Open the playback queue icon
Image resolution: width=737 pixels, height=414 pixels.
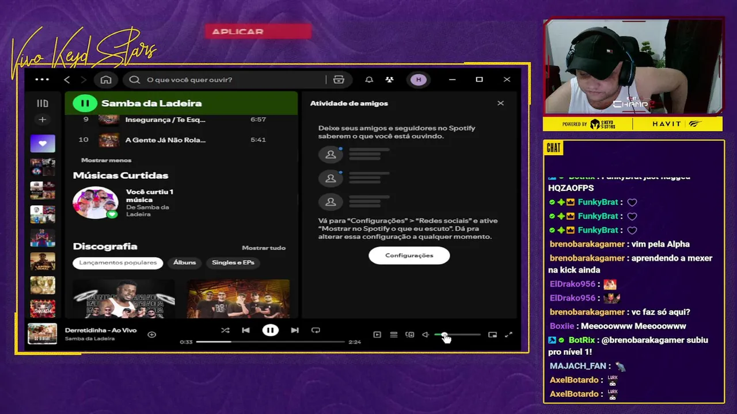(394, 335)
